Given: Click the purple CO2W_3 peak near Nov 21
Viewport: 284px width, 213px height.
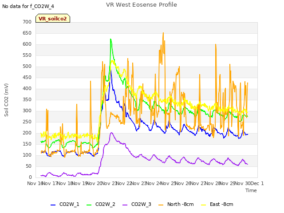Looking at the screenshot, I should tap(111, 133).
